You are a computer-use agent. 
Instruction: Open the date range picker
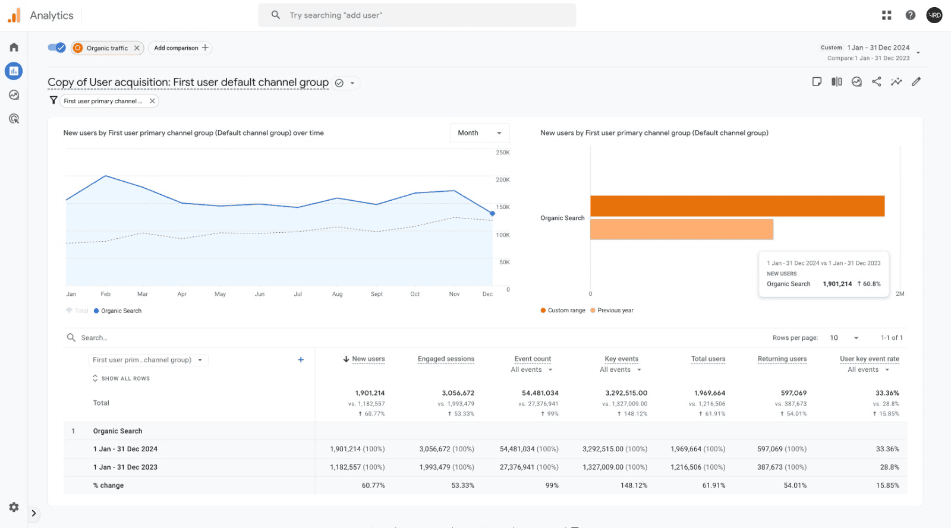coord(871,52)
